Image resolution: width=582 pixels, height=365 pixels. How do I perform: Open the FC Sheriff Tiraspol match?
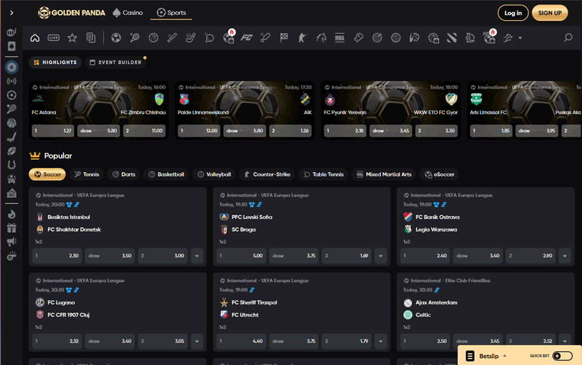pos(254,303)
